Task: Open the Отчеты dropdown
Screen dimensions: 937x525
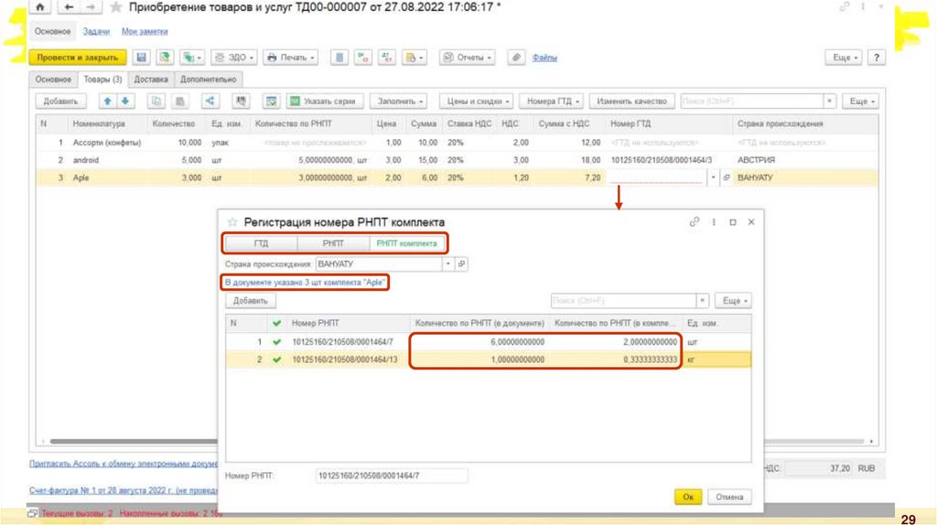Action: tap(467, 58)
